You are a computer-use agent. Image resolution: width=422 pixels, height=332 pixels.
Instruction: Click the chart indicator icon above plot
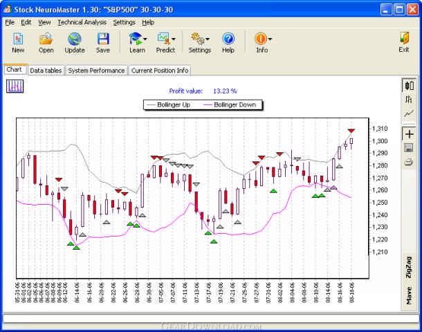pos(15,86)
